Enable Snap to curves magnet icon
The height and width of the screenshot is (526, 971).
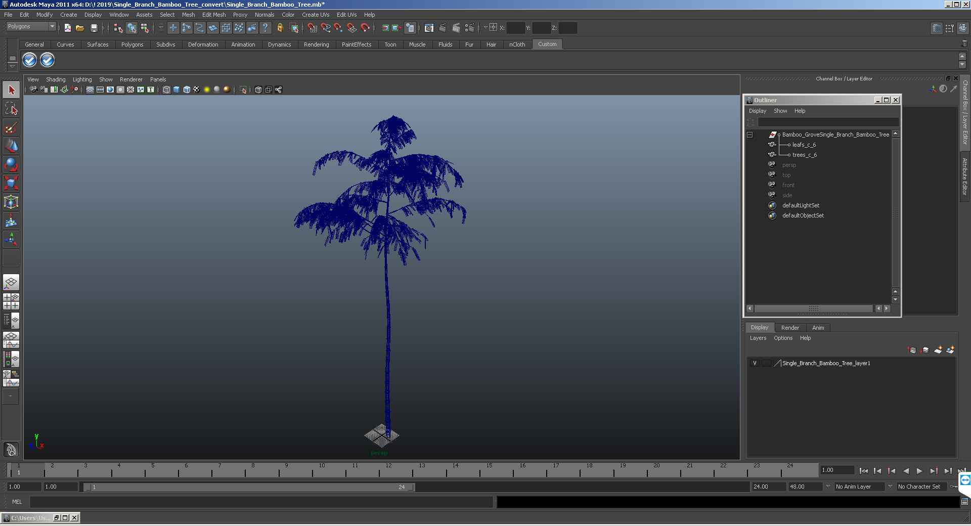point(325,28)
